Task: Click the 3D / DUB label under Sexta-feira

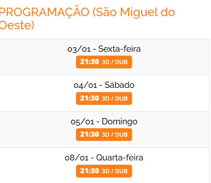Action: pos(115,62)
